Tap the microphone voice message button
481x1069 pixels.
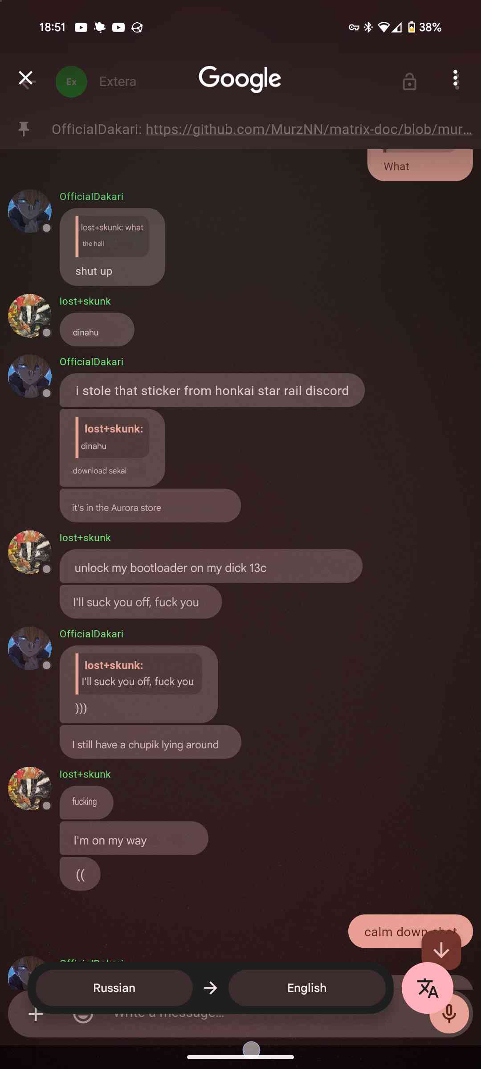[449, 1014]
